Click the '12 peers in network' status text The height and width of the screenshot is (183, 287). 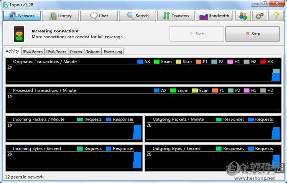coord(24,177)
